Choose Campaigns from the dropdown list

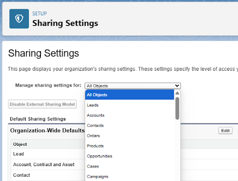(x=129, y=176)
